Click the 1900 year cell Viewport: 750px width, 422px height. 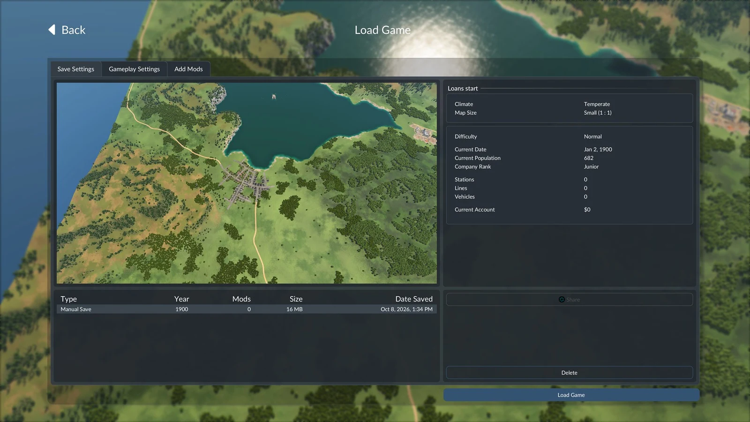(182, 309)
